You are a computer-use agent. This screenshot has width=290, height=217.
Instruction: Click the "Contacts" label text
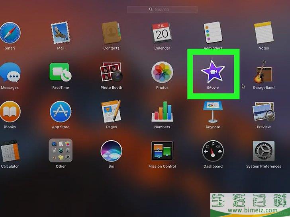click(111, 48)
